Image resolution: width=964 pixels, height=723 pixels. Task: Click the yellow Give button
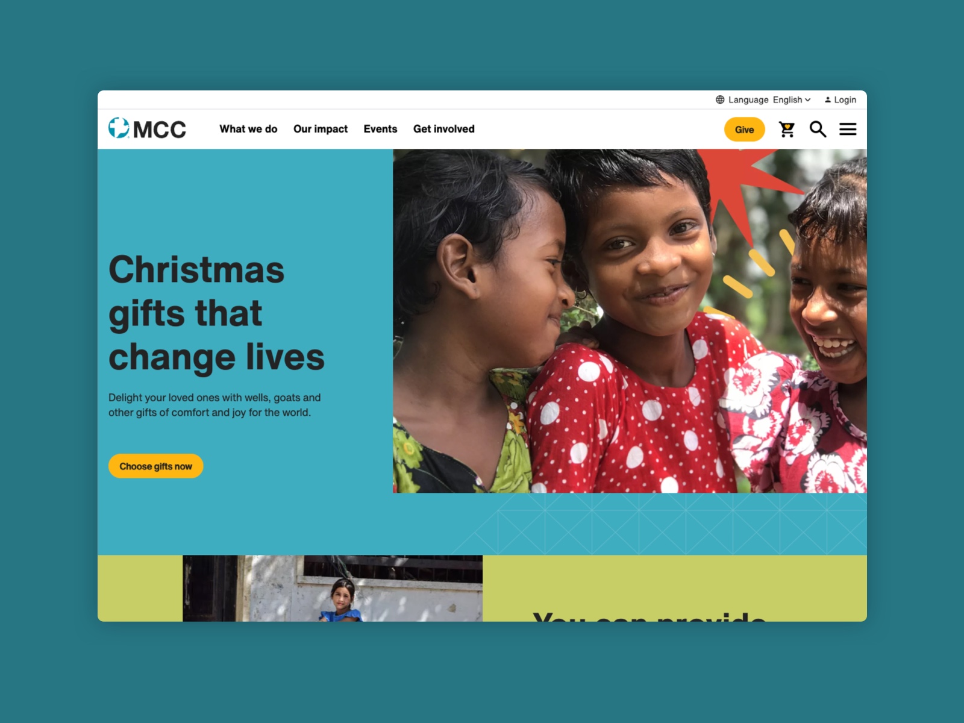point(745,130)
